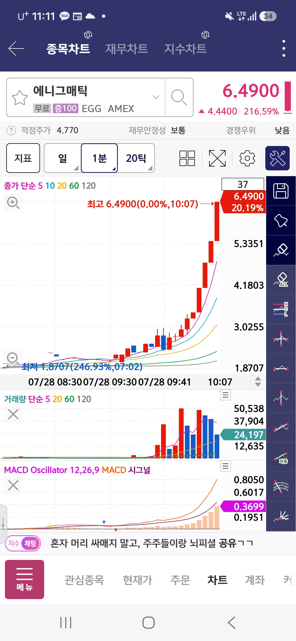Viewport: 296px width, 641px height.
Task: Expand chart to fullscreen view
Action: [x=217, y=158]
